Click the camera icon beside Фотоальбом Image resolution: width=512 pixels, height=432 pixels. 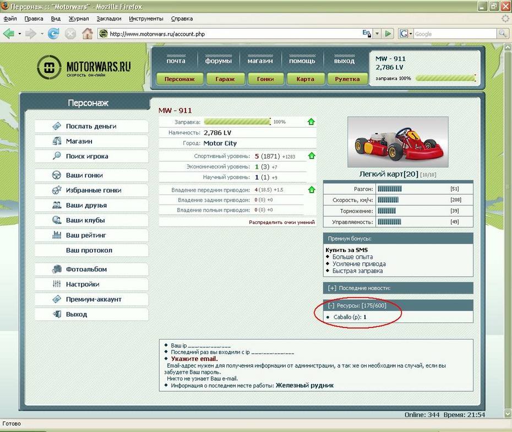[x=57, y=269]
